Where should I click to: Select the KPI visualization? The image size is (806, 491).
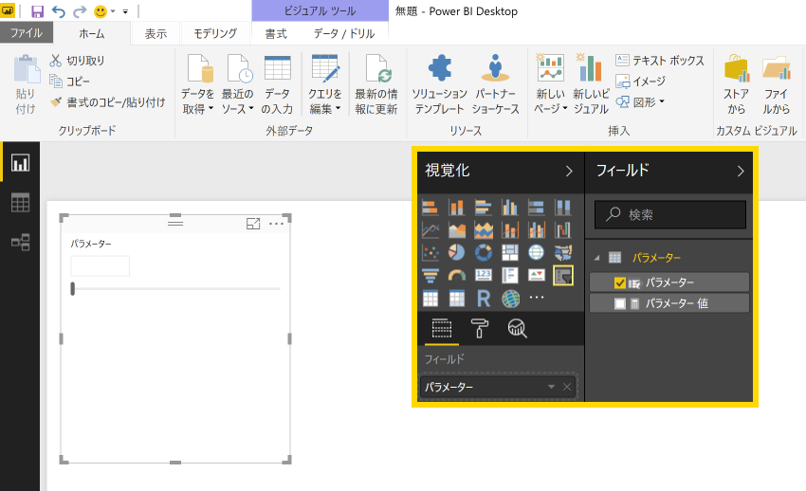(x=536, y=275)
